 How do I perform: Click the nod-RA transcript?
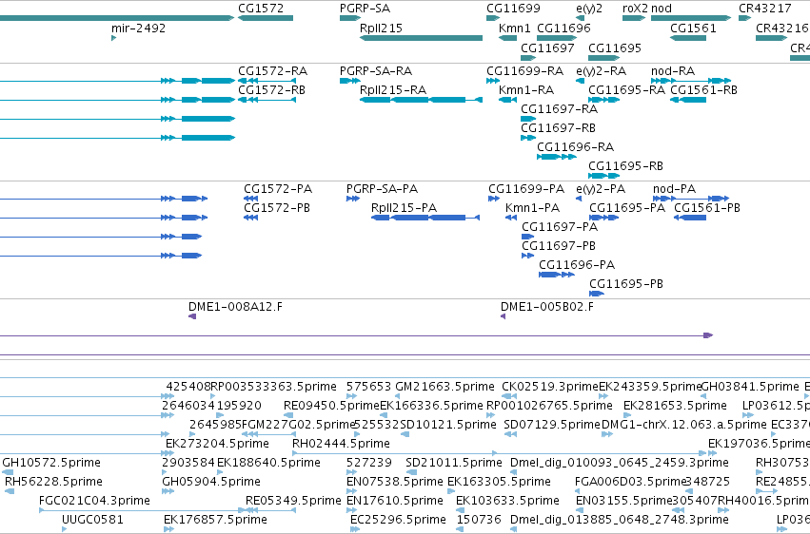coord(691,81)
